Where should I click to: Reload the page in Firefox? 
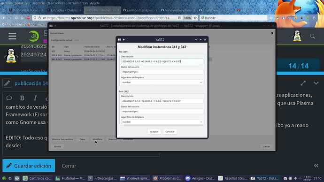[x=16, y=18]
